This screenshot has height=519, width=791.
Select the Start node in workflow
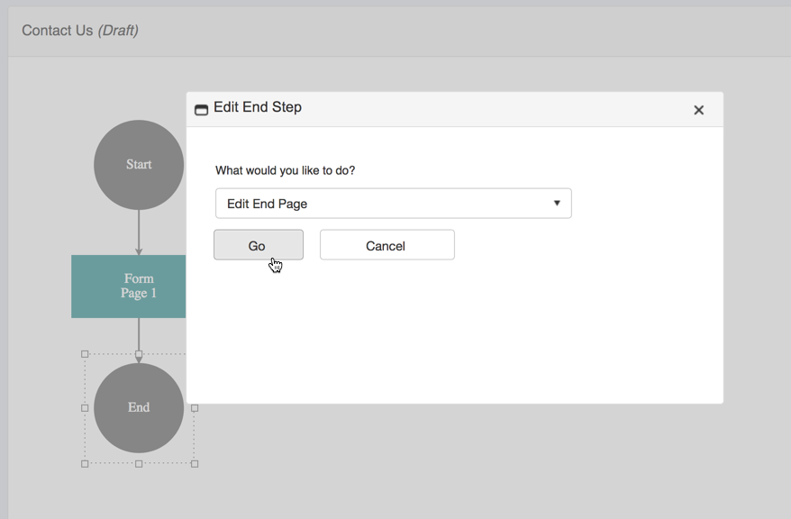(x=139, y=165)
